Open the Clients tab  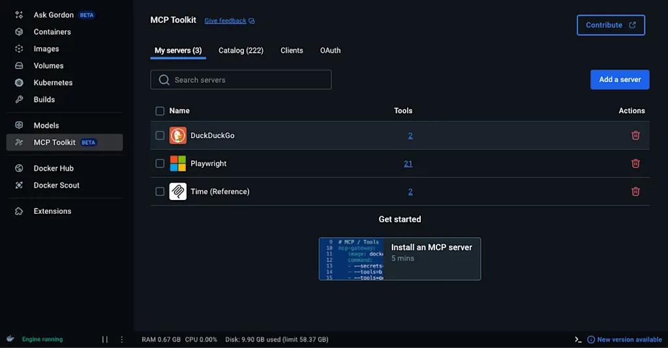292,50
